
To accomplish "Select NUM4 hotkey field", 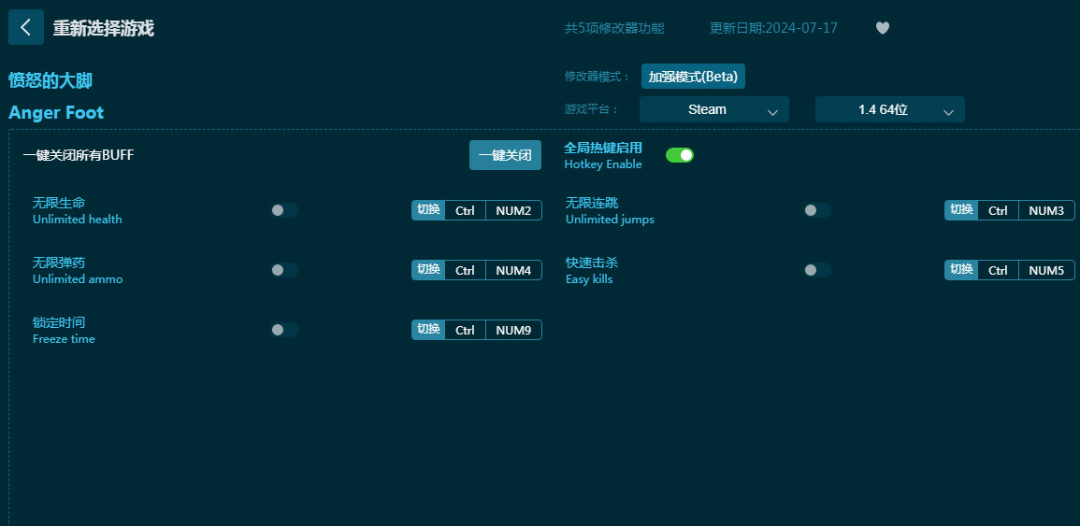I will 514,271.
